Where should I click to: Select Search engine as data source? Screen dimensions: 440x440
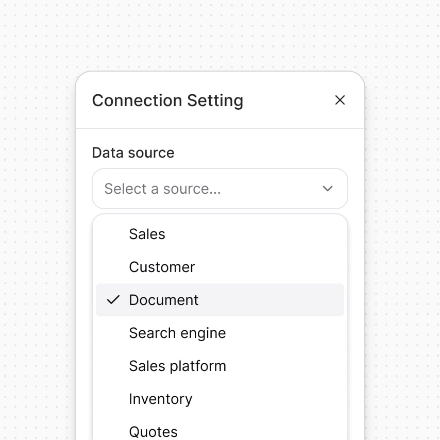point(177,333)
